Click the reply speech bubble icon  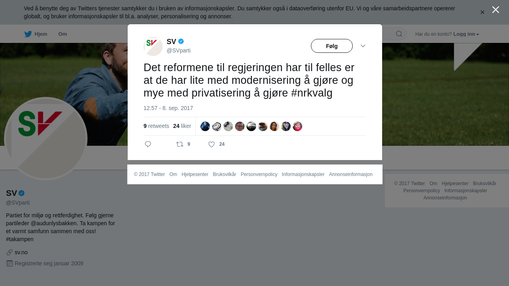[x=148, y=144]
